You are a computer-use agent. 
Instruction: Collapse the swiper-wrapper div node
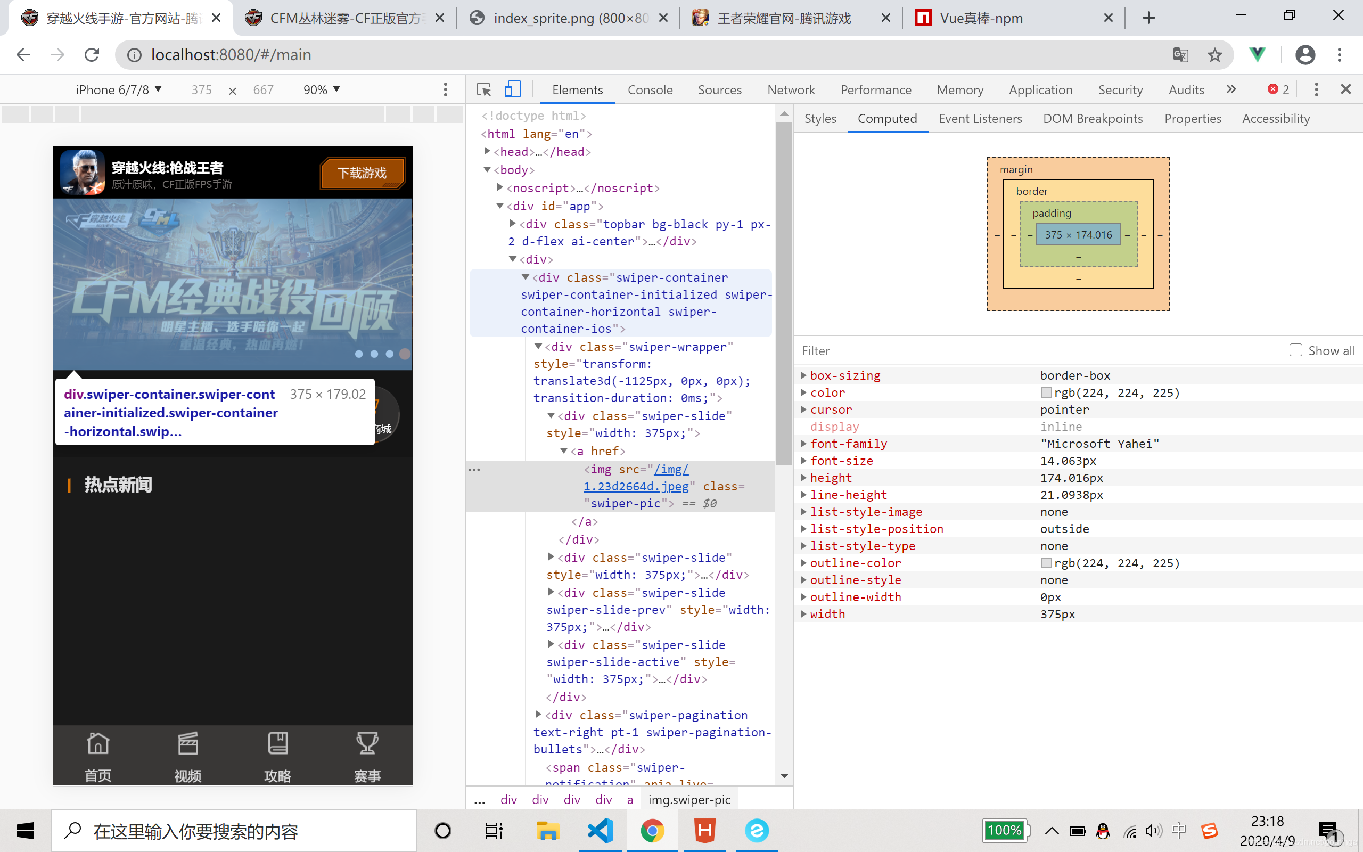click(x=538, y=347)
